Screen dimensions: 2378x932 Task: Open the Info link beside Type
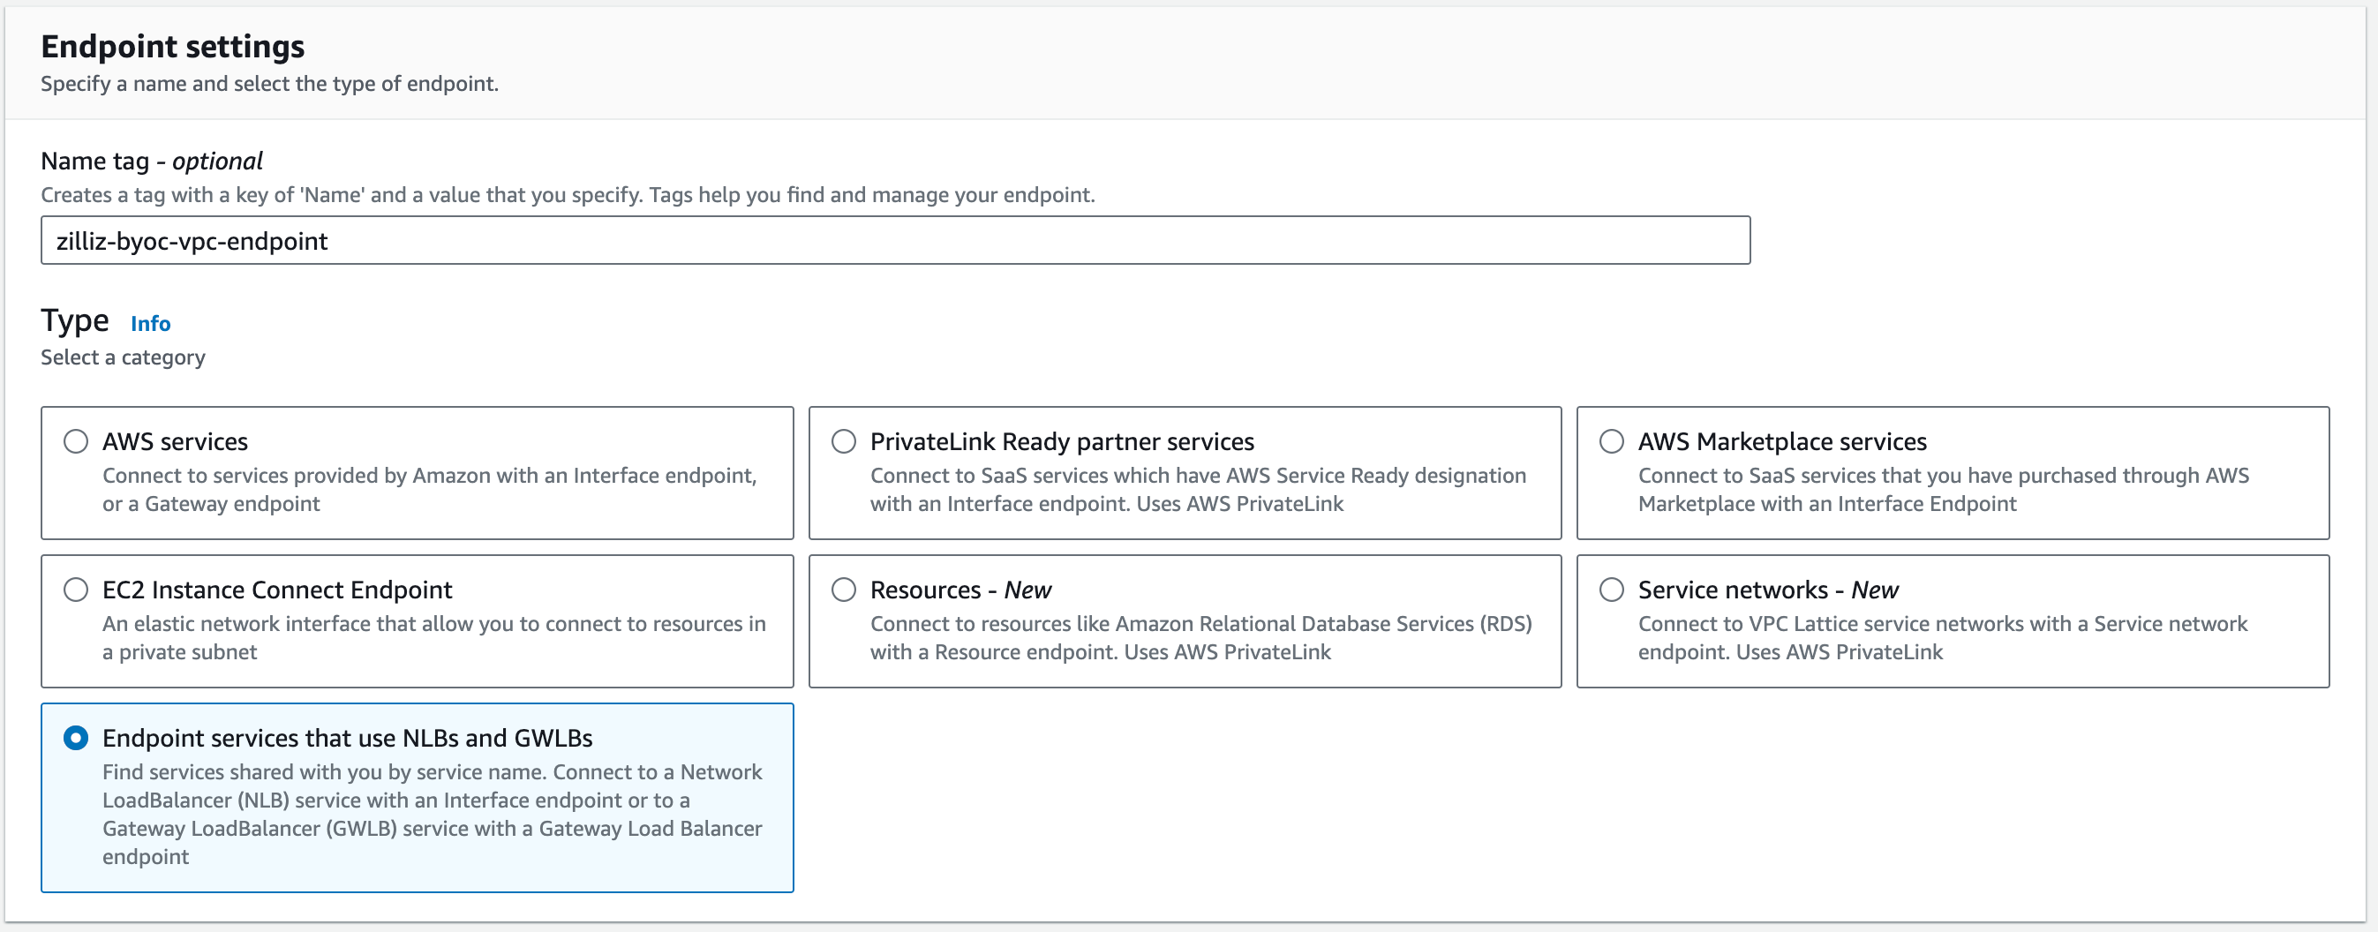(149, 324)
